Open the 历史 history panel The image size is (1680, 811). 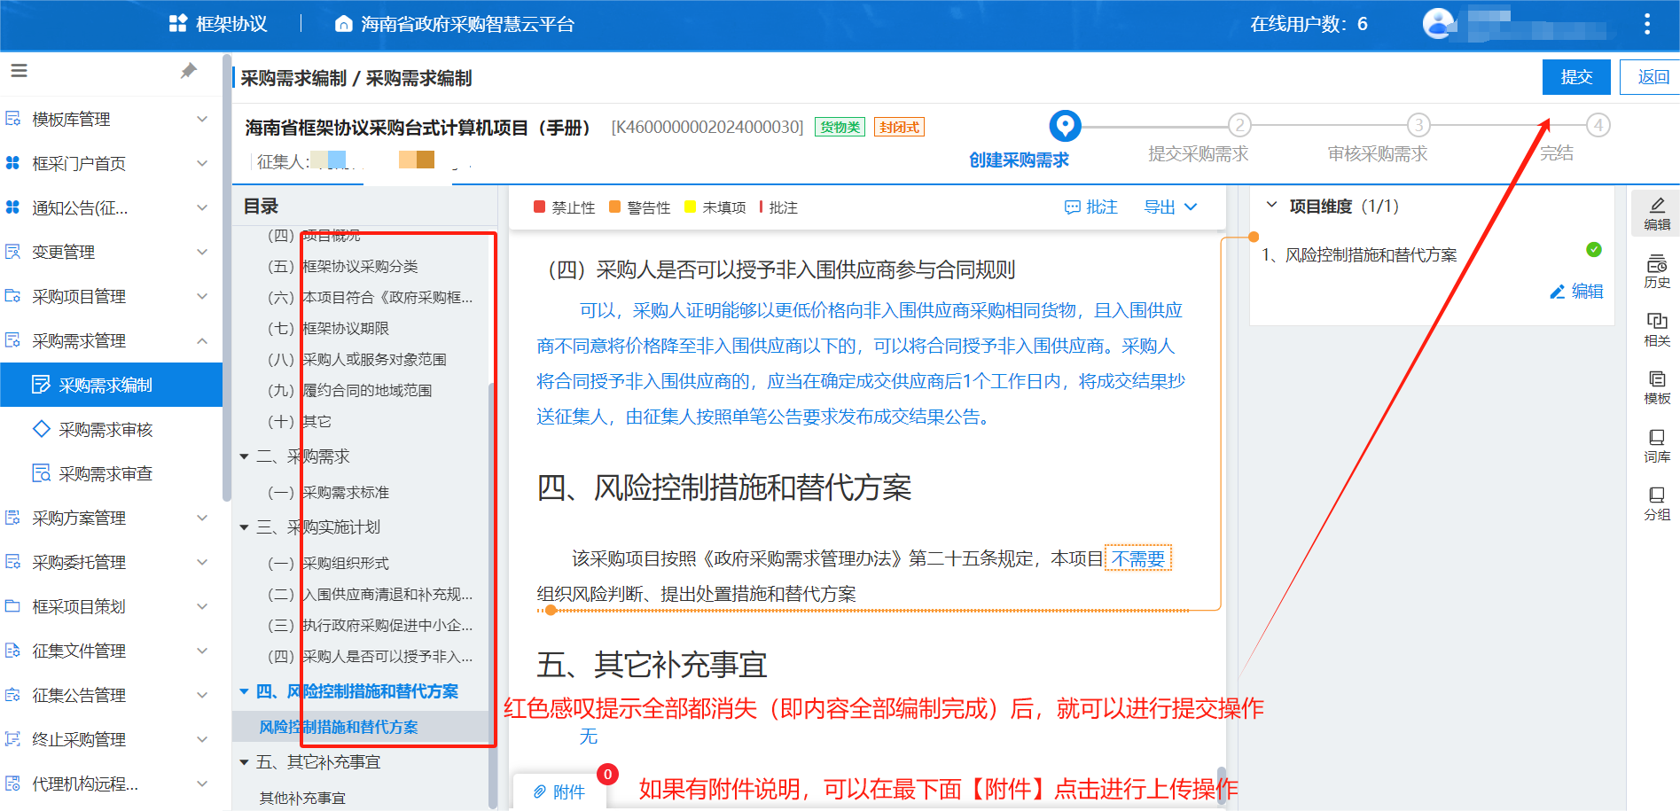click(x=1656, y=271)
